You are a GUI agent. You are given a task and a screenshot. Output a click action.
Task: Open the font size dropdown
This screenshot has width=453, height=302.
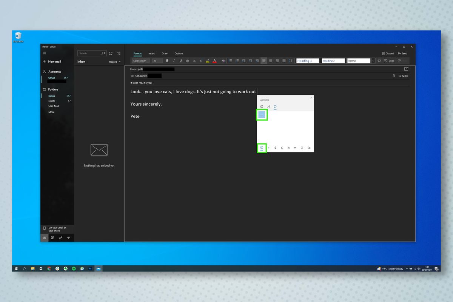tap(157, 60)
